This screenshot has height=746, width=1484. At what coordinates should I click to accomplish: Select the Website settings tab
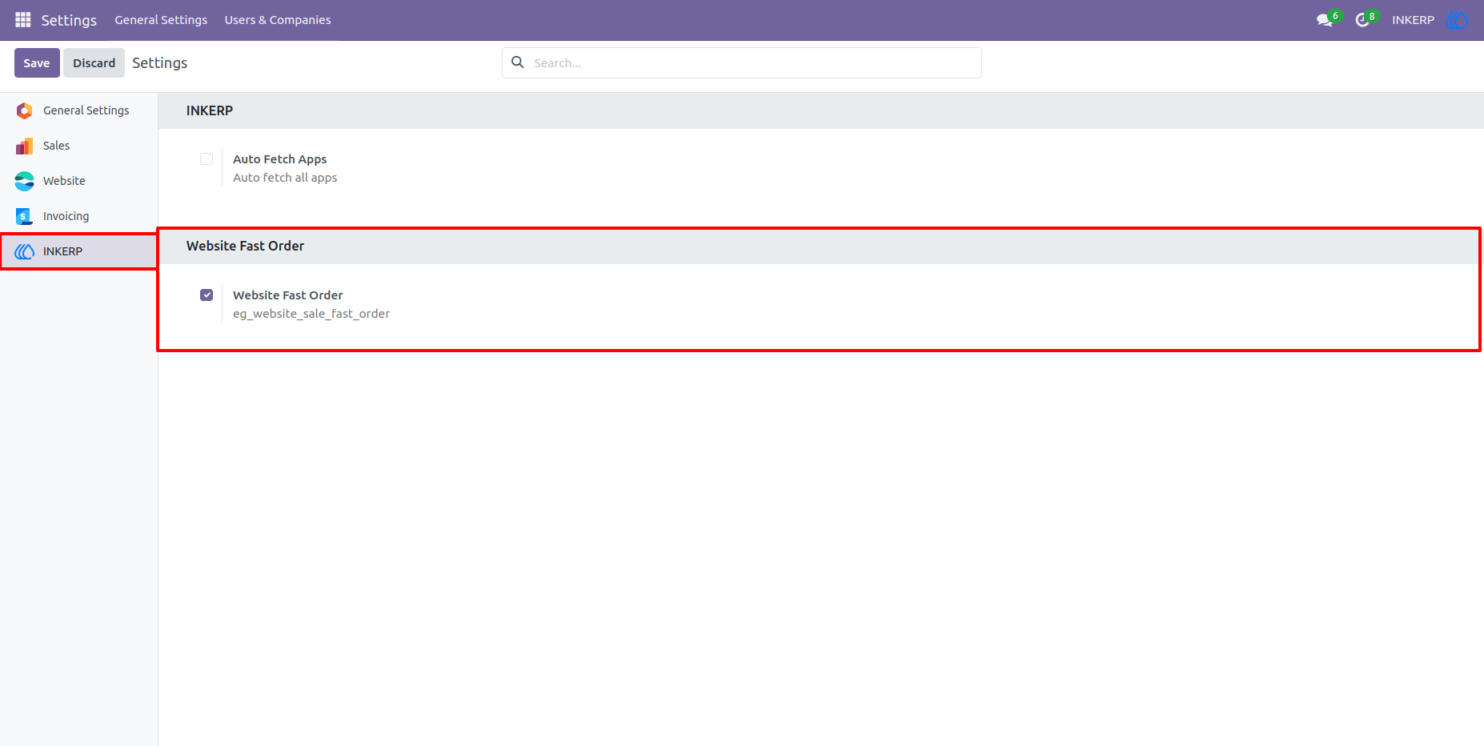click(x=78, y=181)
